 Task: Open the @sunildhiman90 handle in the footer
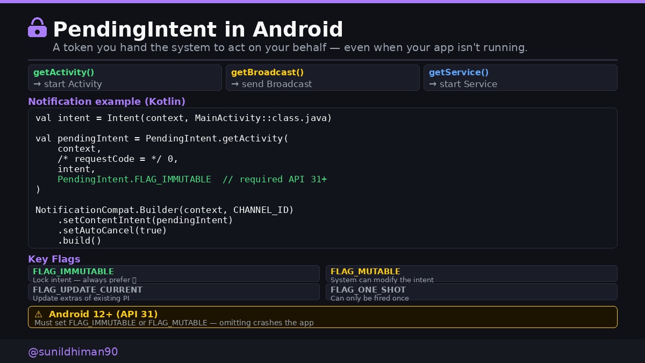pos(73,352)
